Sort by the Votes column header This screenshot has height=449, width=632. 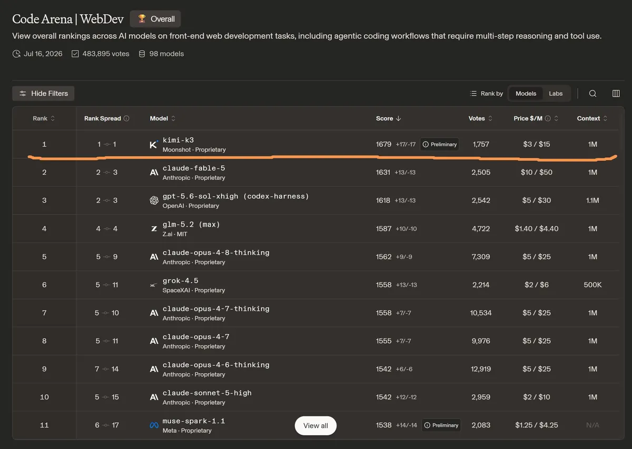pyautogui.click(x=481, y=118)
